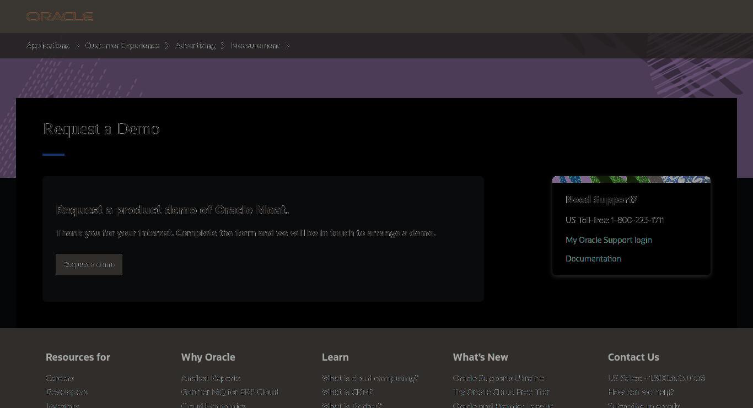Image resolution: width=753 pixels, height=408 pixels.
Task: Click the chevron after Applications breadcrumb
Action: point(77,46)
